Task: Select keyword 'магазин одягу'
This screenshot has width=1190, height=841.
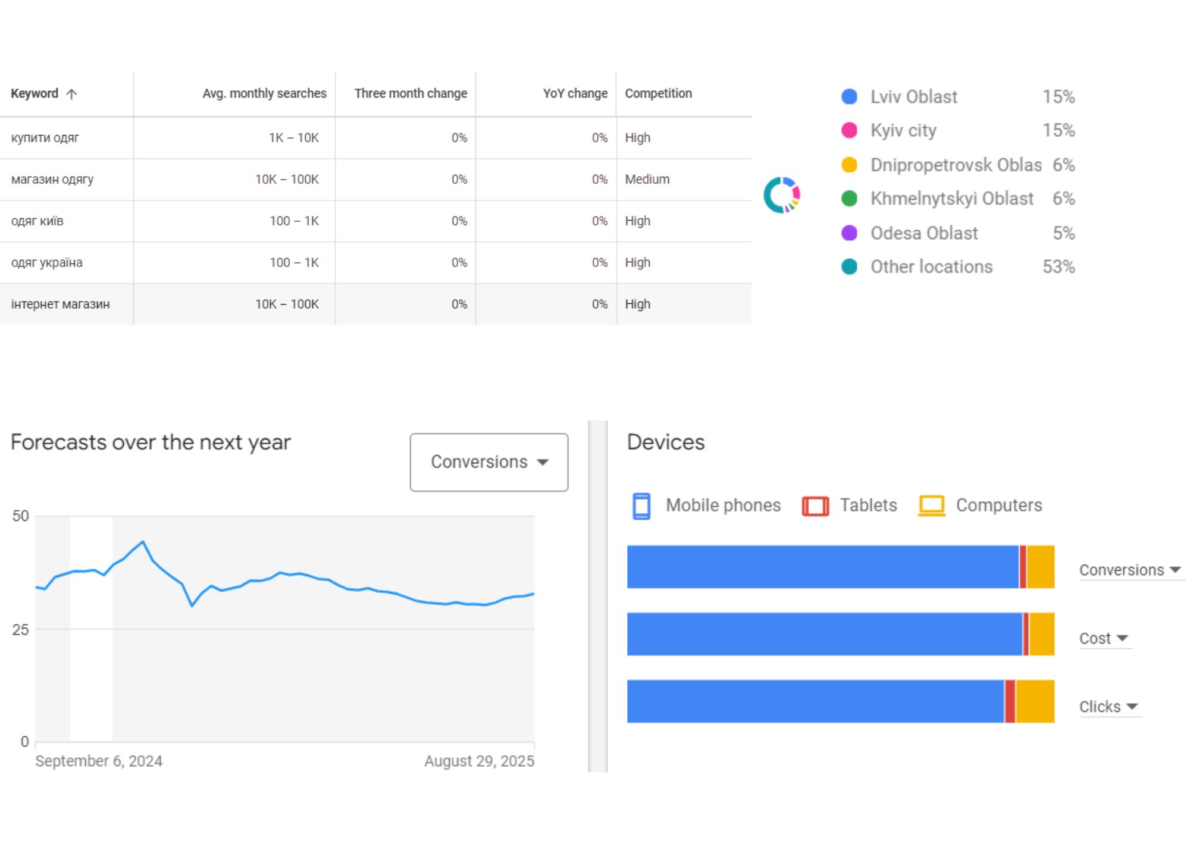Action: pos(52,180)
